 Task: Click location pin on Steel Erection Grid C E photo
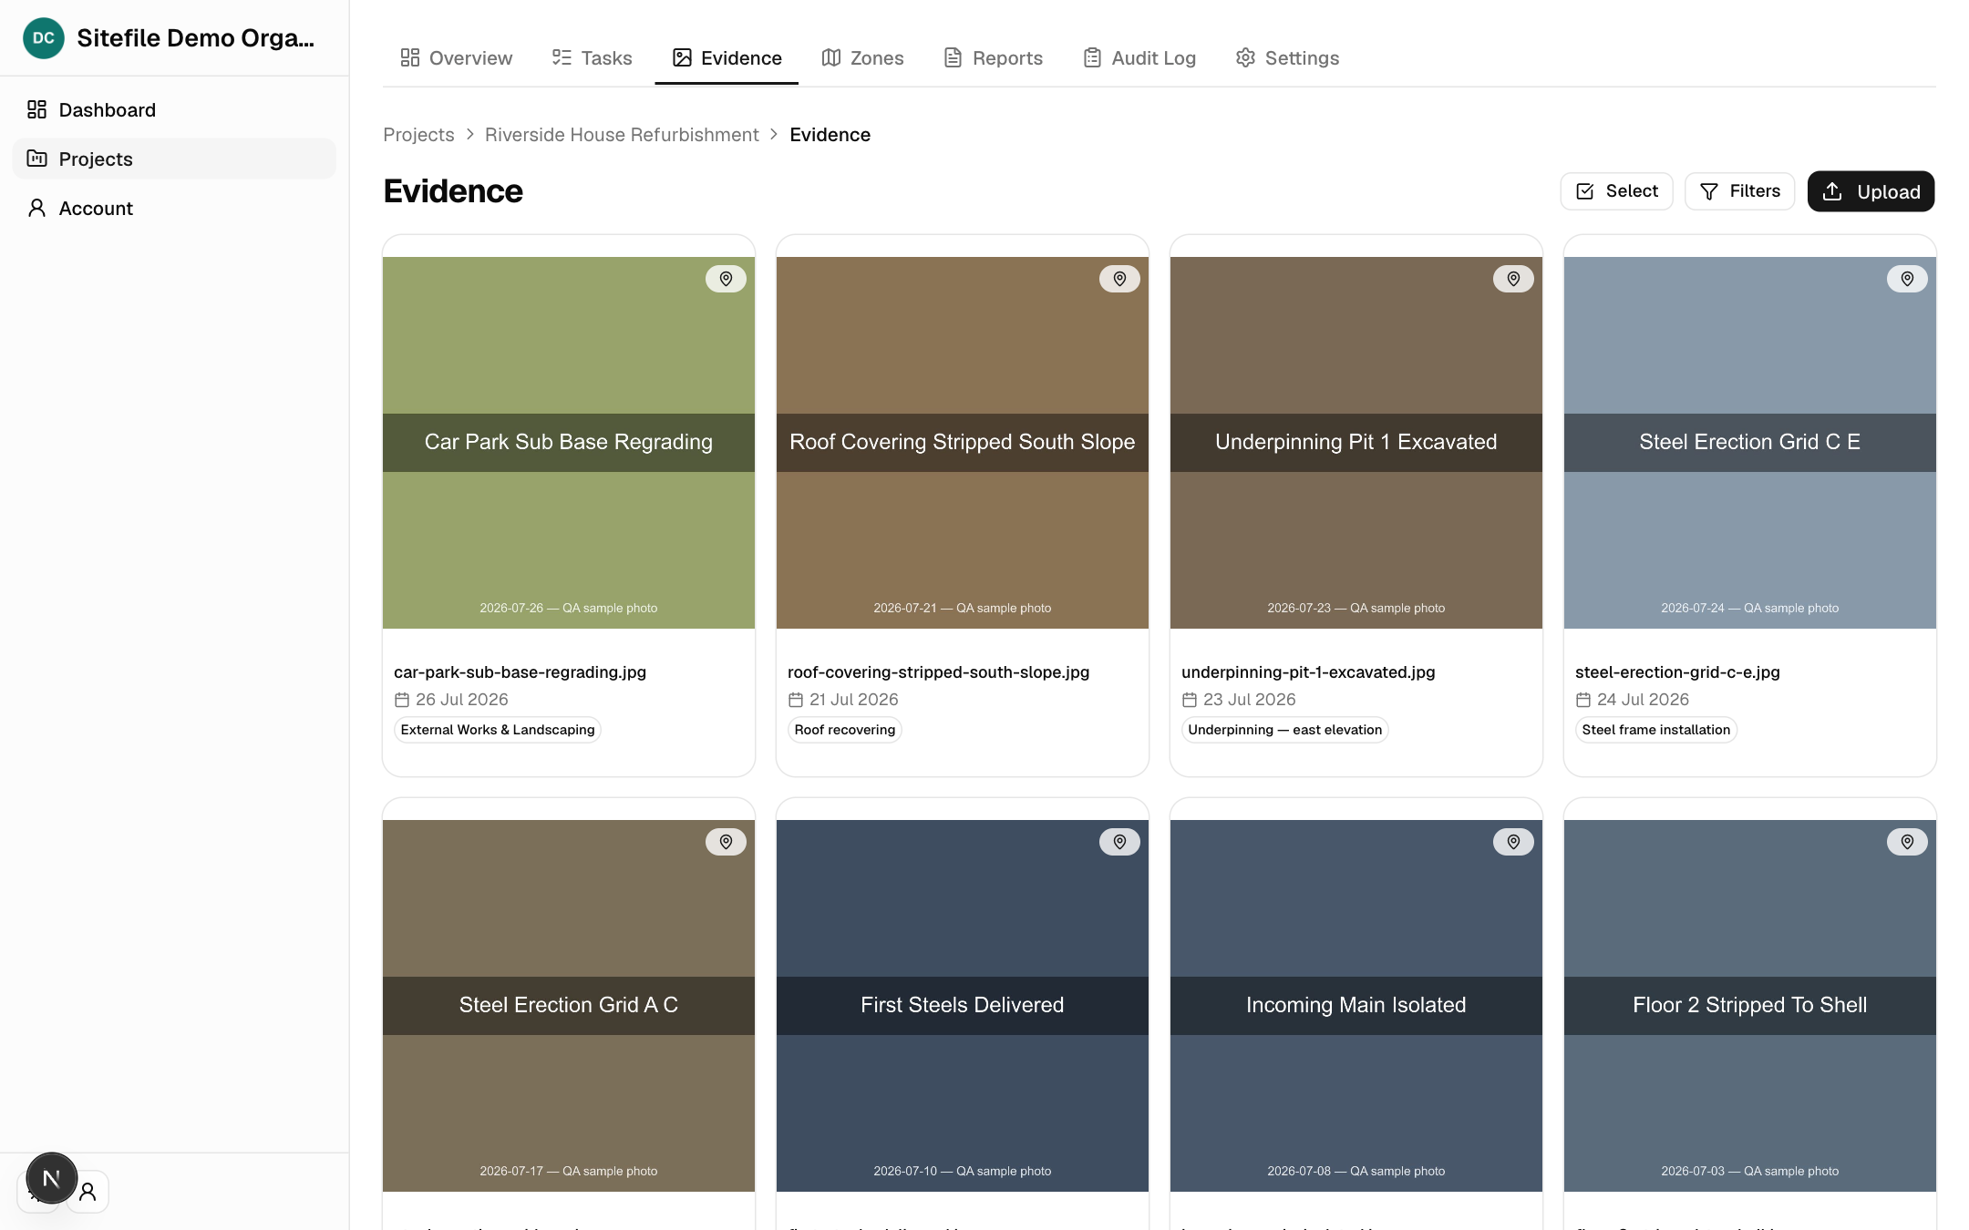coord(1907,279)
